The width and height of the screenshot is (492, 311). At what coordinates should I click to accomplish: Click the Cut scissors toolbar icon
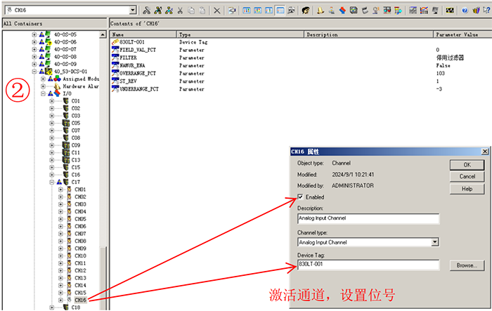(179, 11)
